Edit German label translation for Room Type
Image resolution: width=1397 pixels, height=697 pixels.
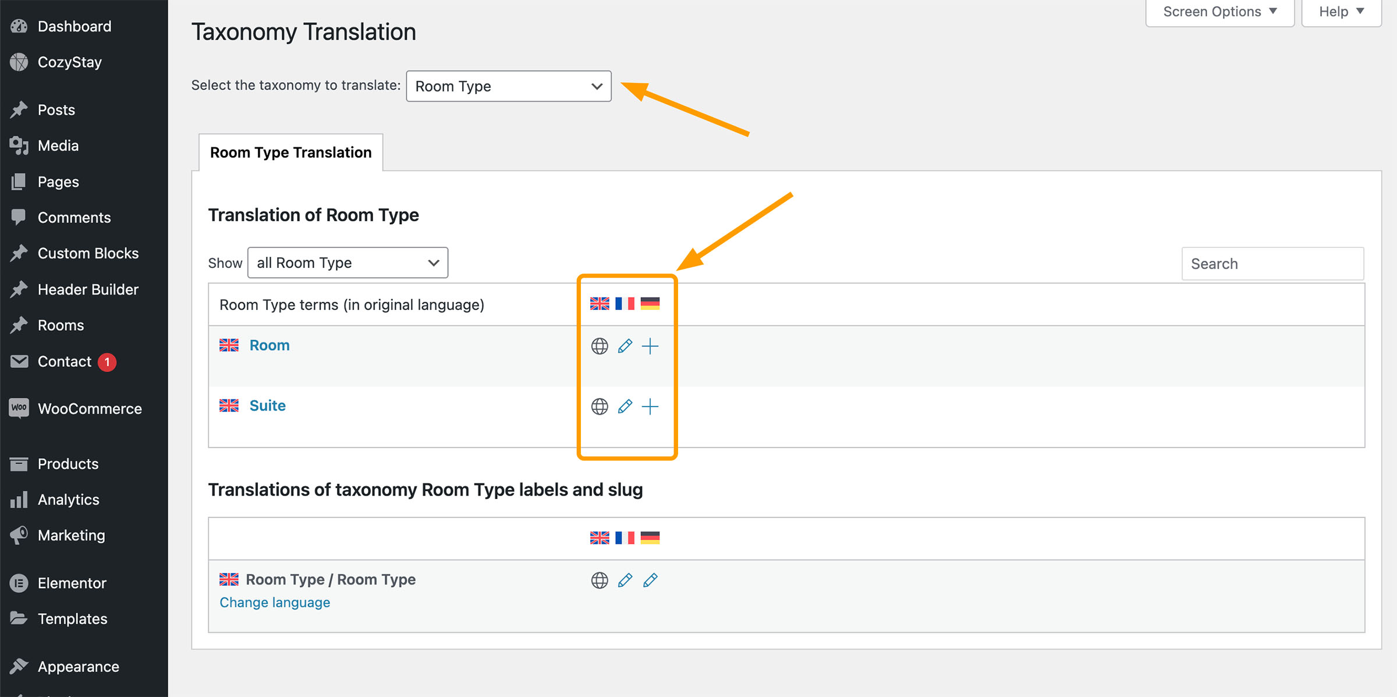[650, 580]
